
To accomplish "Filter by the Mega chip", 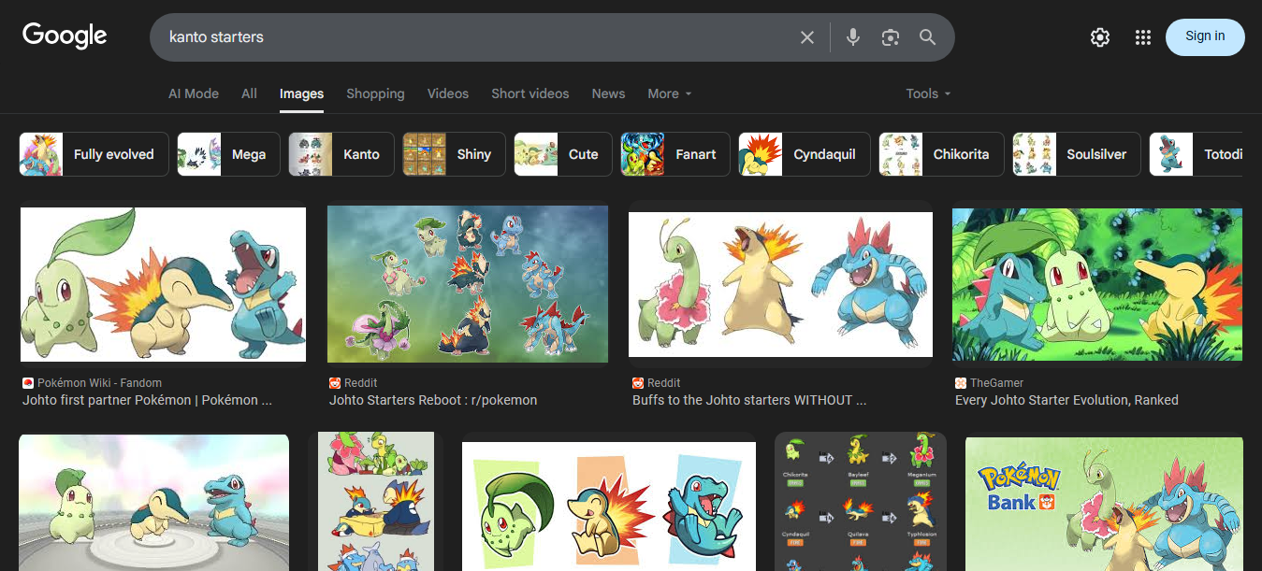I will pos(228,154).
